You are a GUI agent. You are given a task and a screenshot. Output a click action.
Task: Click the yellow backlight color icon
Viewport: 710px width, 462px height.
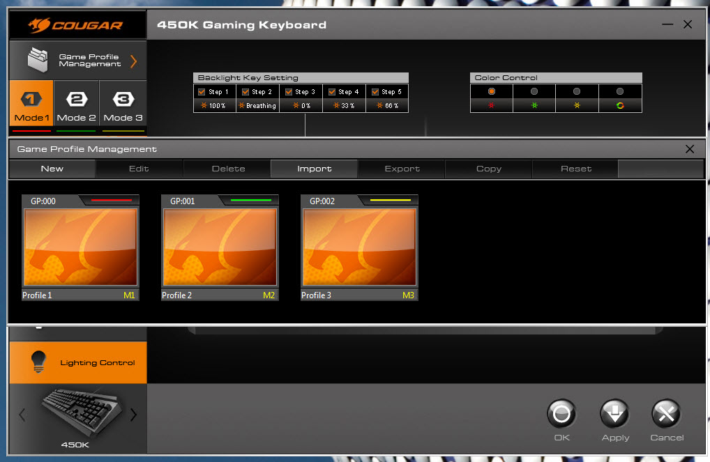coord(576,105)
